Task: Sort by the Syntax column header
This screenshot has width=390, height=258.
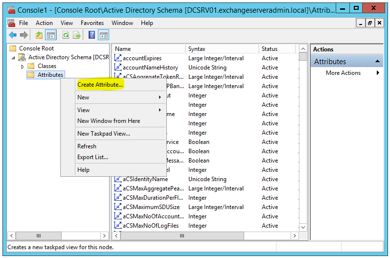Action: 222,49
